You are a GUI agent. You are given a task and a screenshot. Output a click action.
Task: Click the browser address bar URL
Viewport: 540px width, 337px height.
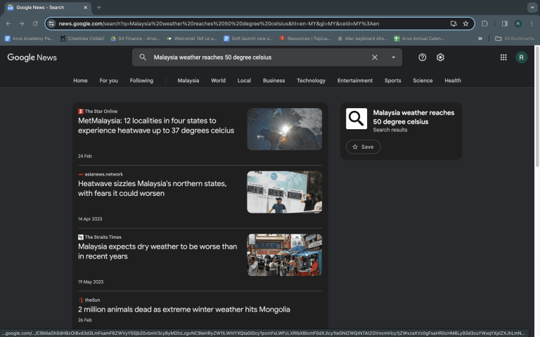tap(219, 24)
